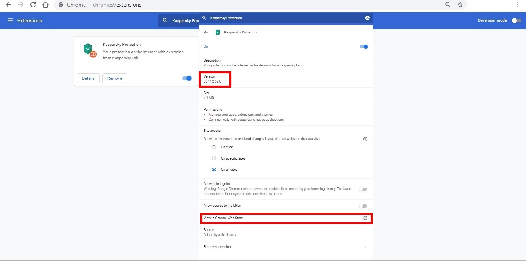Viewport: 526px width, 261px height.
Task: Click search field in details panel
Action: (x=286, y=18)
